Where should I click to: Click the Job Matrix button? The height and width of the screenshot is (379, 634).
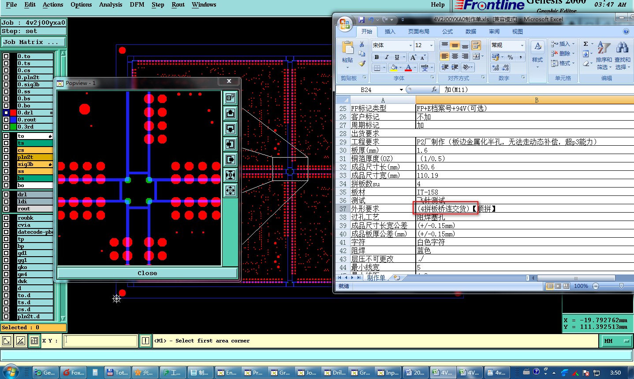(33, 42)
